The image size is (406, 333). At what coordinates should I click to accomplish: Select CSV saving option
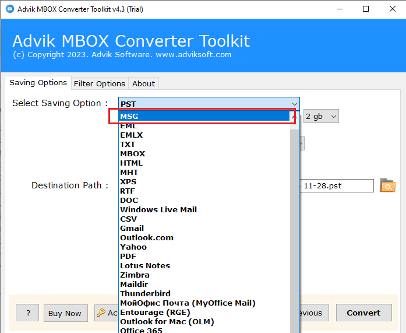[x=204, y=219]
